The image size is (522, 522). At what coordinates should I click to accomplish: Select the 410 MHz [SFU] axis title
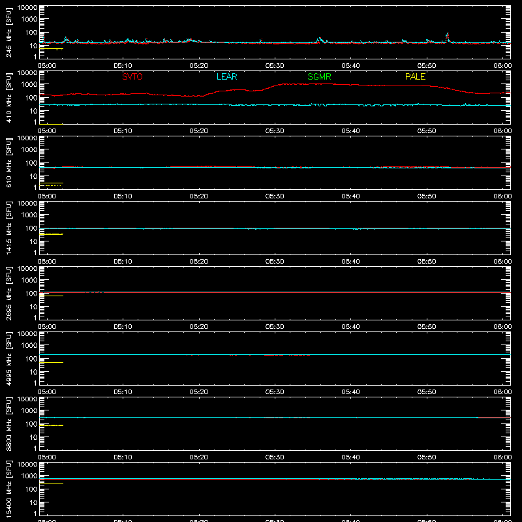coord(8,97)
